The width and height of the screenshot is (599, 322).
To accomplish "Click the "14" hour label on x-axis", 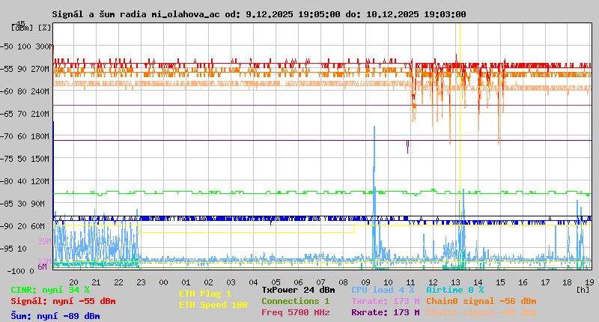I will (478, 282).
